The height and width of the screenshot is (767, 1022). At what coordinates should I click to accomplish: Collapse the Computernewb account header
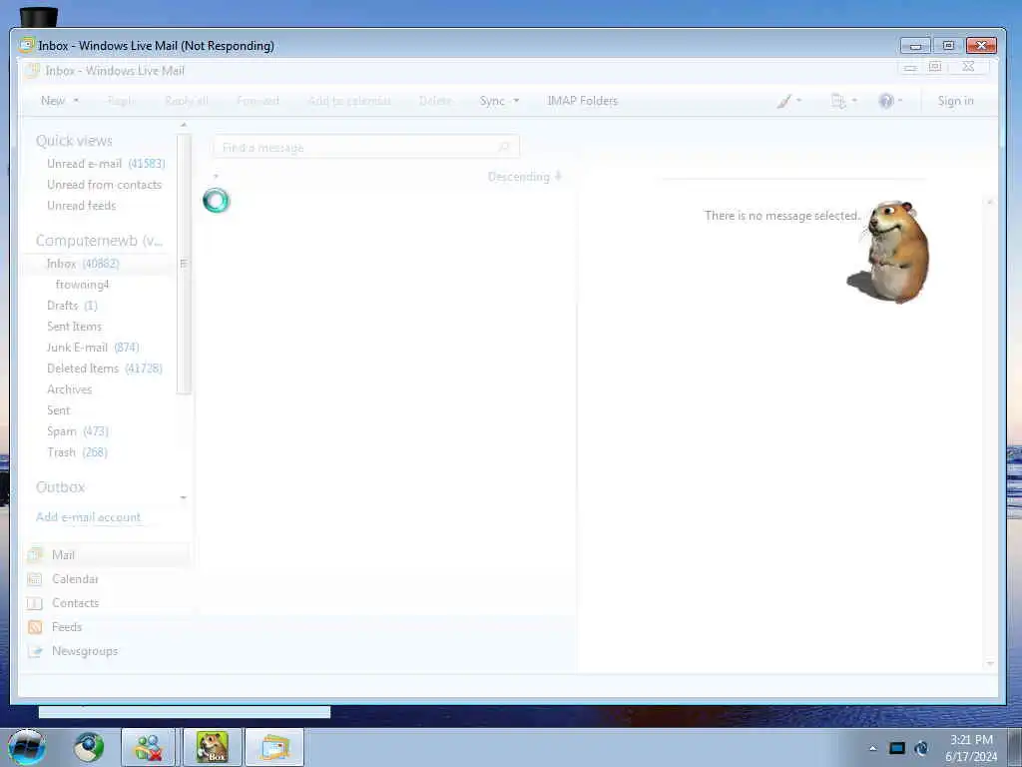[x=99, y=241]
